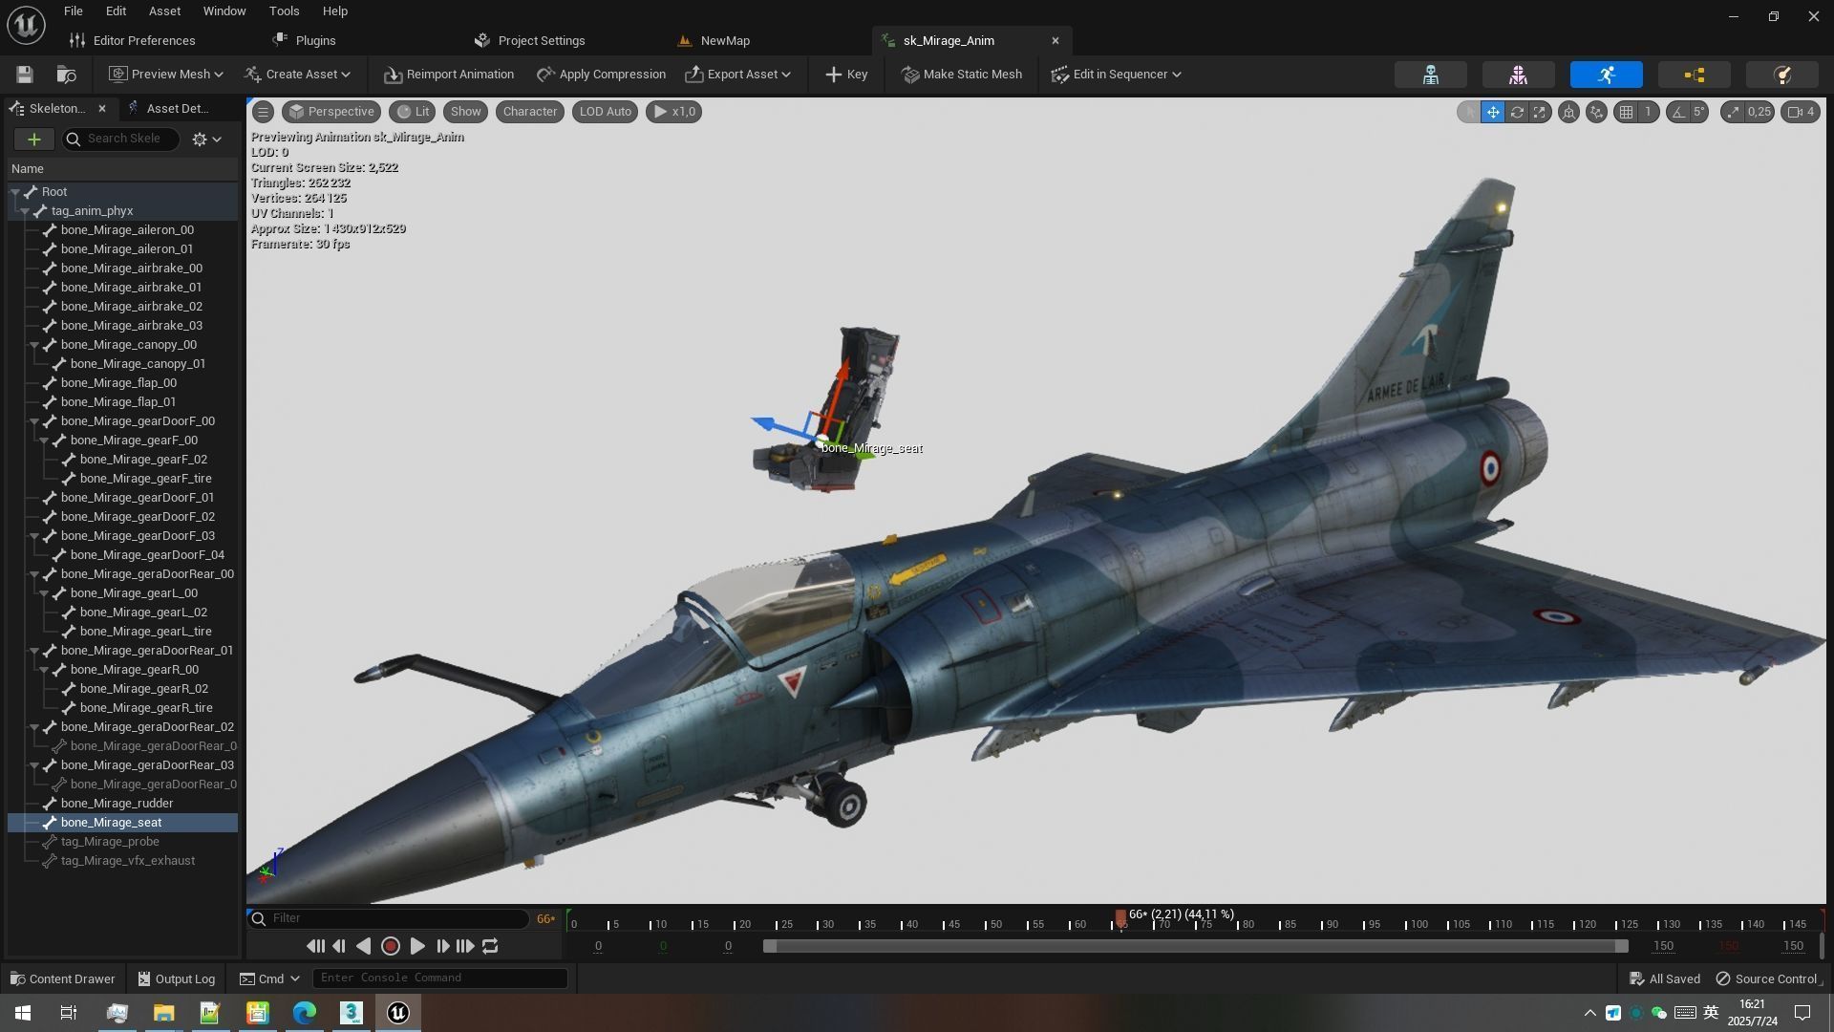The image size is (1834, 1032).
Task: Play animation in reverse
Action: 364,946
